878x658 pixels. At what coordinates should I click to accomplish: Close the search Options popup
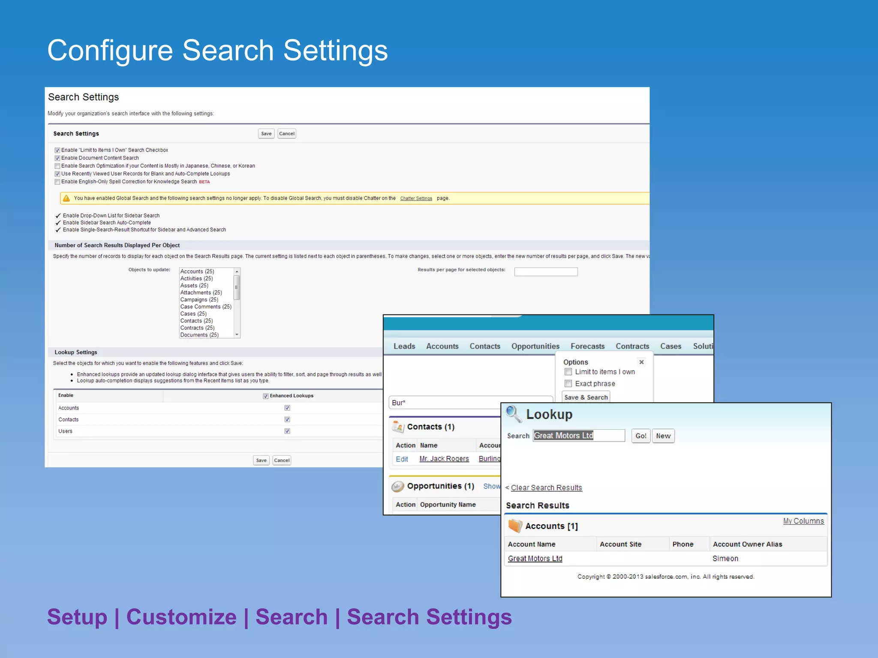[x=641, y=362]
